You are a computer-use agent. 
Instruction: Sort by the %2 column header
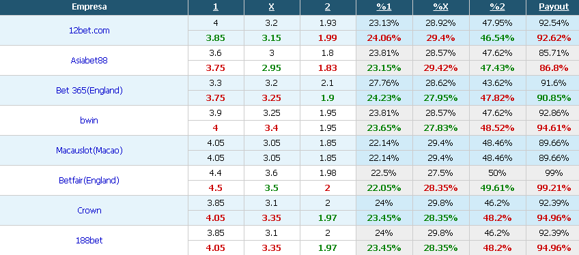(497, 7)
